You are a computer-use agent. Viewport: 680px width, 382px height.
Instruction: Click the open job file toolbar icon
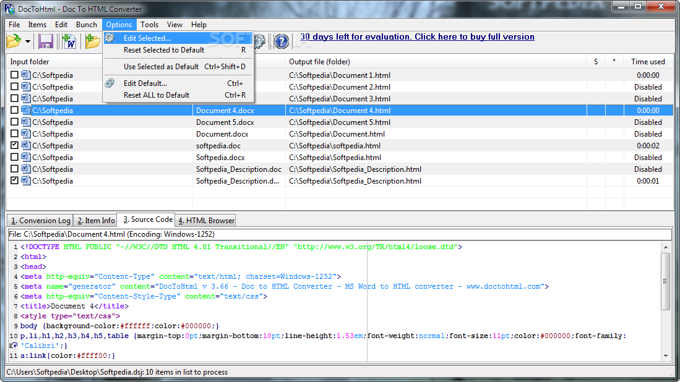(x=14, y=41)
